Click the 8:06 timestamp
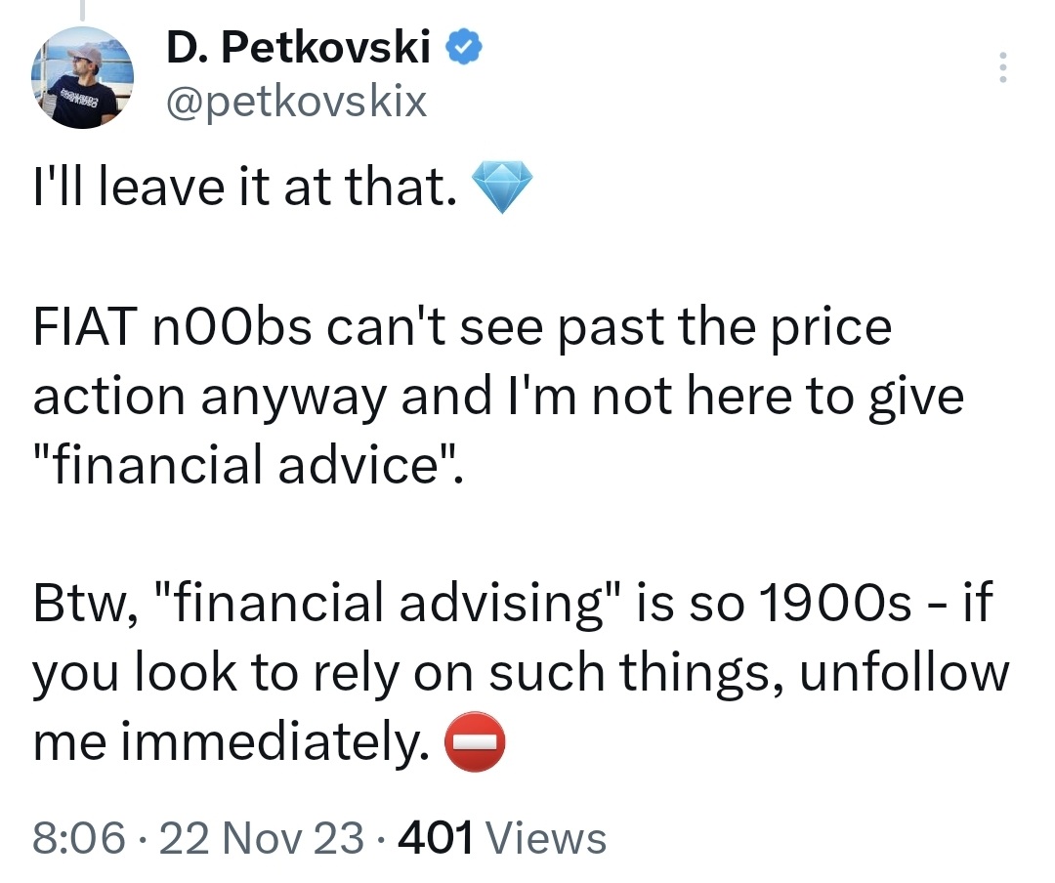This screenshot has width=1055, height=883. [78, 838]
